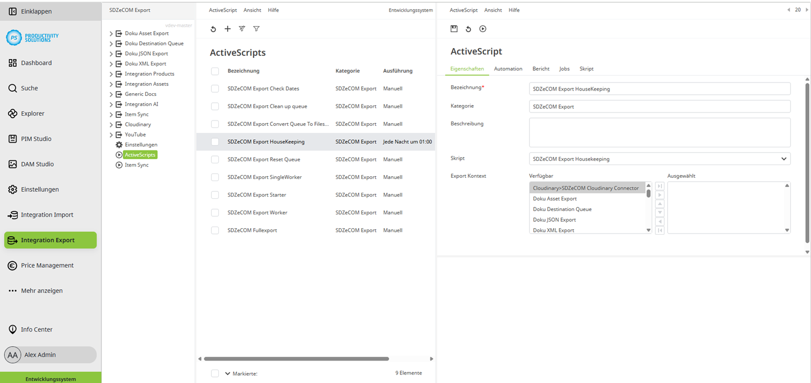Open the filter icon in the list toolbar
Image resolution: width=811 pixels, height=383 pixels.
(256, 29)
